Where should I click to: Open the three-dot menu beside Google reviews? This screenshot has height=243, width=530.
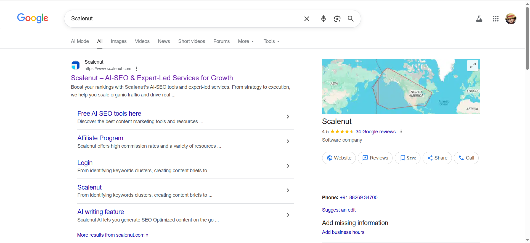click(x=401, y=132)
